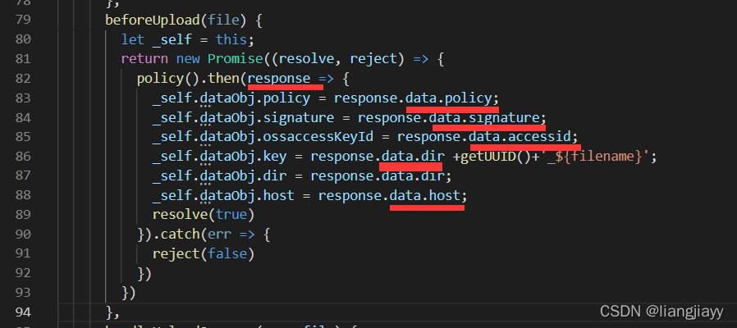Click the 'then' method on line 82
The width and height of the screenshot is (737, 328).
coord(223,78)
